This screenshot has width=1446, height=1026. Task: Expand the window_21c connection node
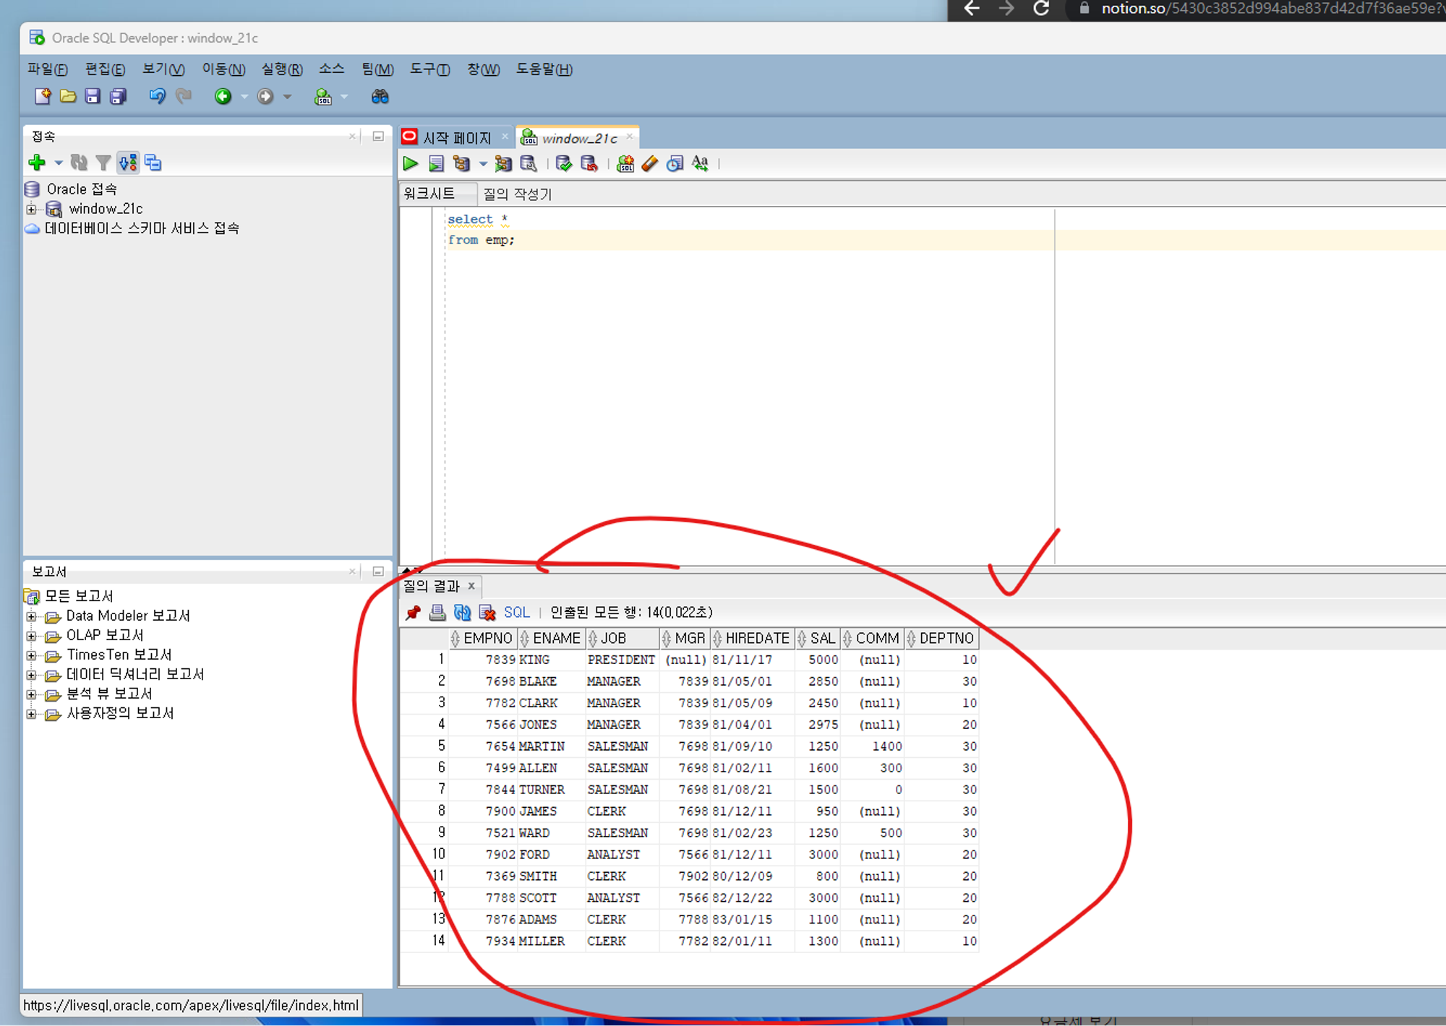(x=31, y=210)
